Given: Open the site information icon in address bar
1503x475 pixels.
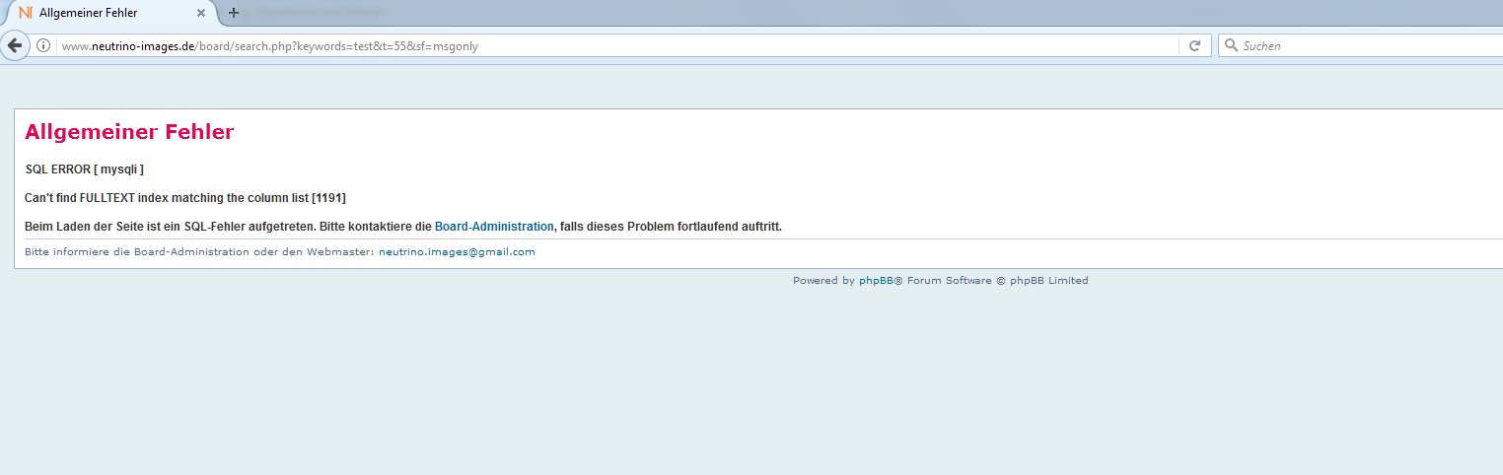Looking at the screenshot, I should click(43, 45).
